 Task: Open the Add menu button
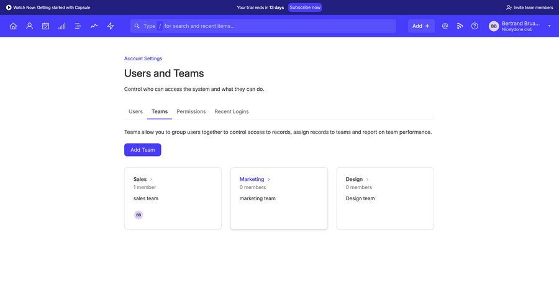(420, 26)
